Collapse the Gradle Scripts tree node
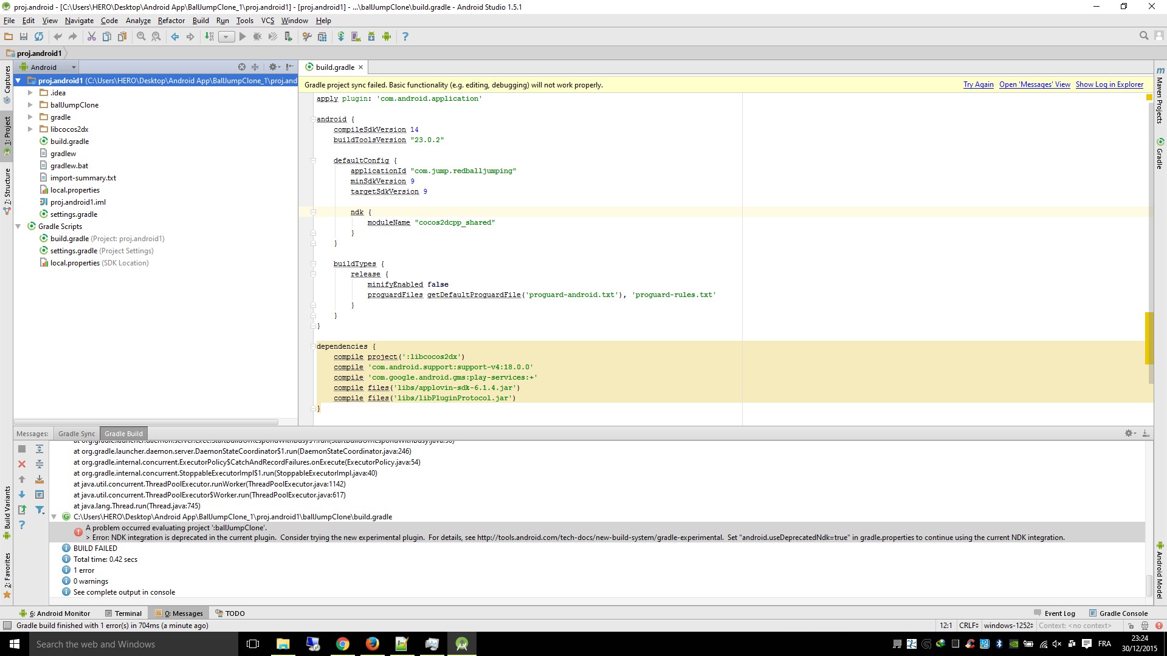The height and width of the screenshot is (656, 1167). 18,227
